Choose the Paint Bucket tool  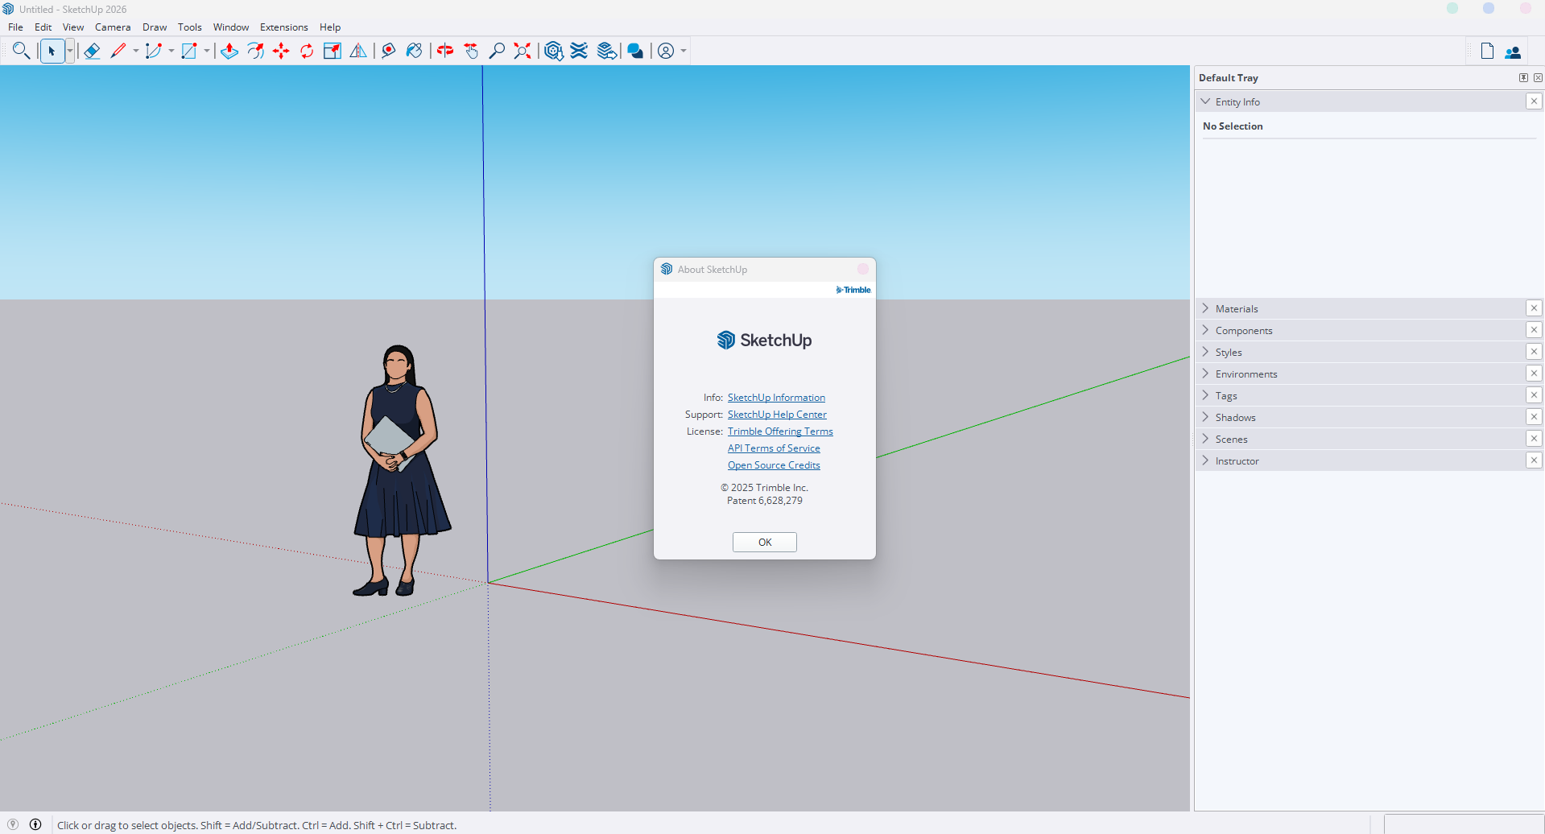coord(414,52)
